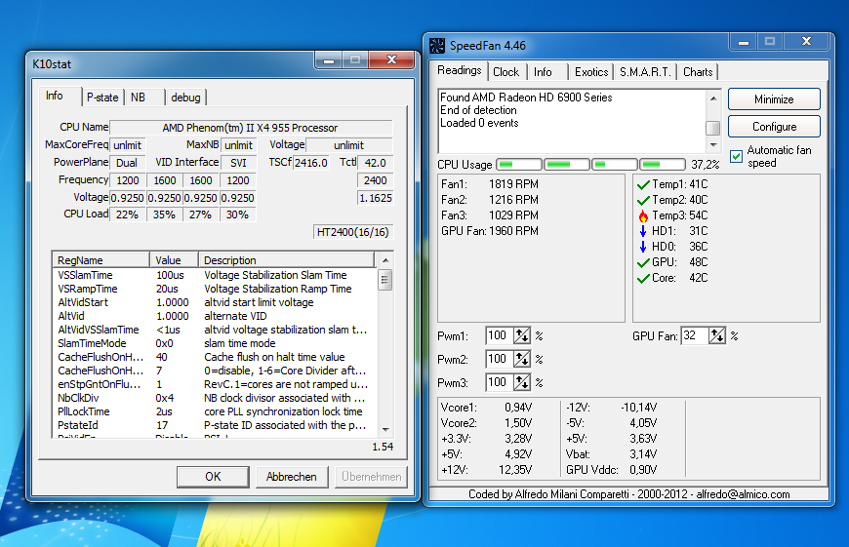849x547 pixels.
Task: Select the NbClkDiv row
Action: click(x=215, y=398)
